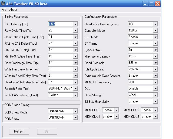Close the A64 Tweaker window
Viewport: 173px width, 139px height.
click(158, 4)
